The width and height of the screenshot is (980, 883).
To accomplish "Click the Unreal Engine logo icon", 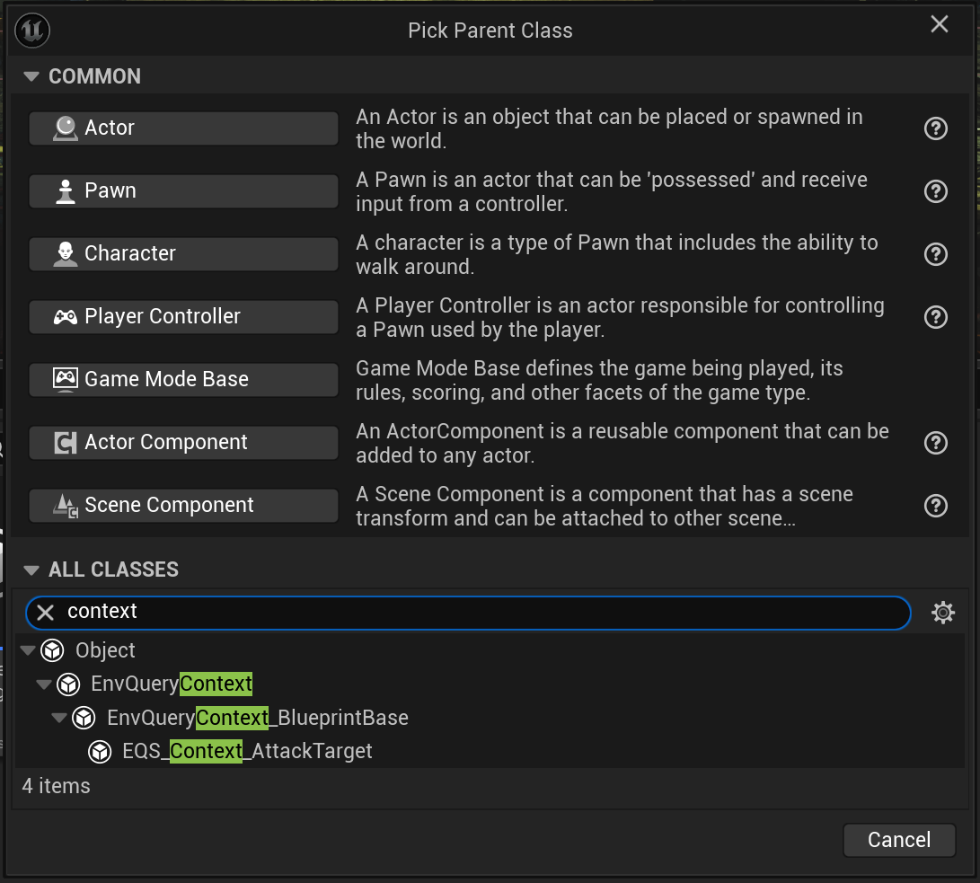I will click(x=32, y=30).
